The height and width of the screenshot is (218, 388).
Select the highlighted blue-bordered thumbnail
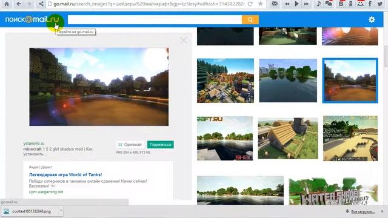350,81
